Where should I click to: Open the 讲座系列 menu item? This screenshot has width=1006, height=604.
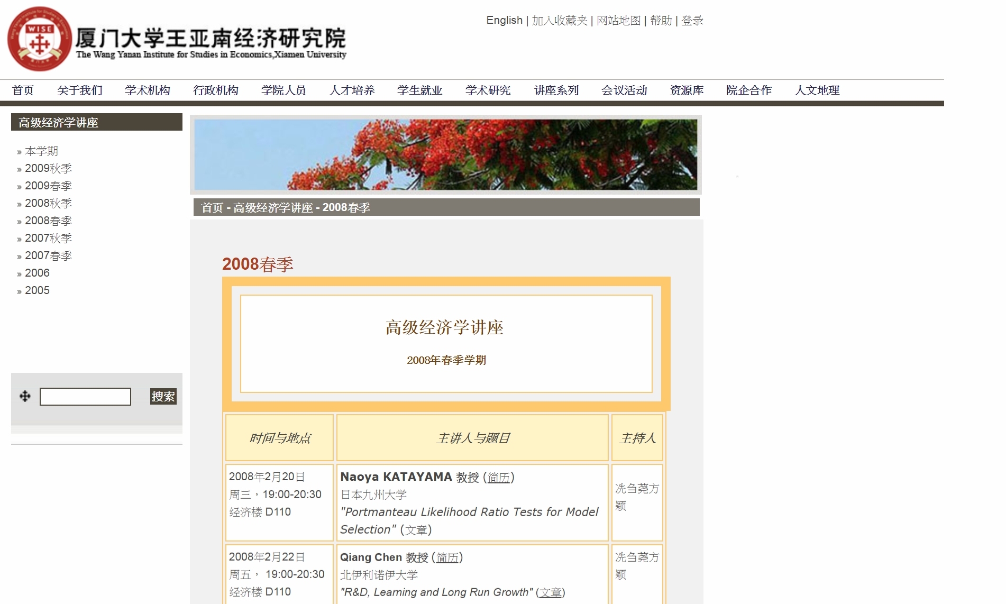pyautogui.click(x=556, y=90)
